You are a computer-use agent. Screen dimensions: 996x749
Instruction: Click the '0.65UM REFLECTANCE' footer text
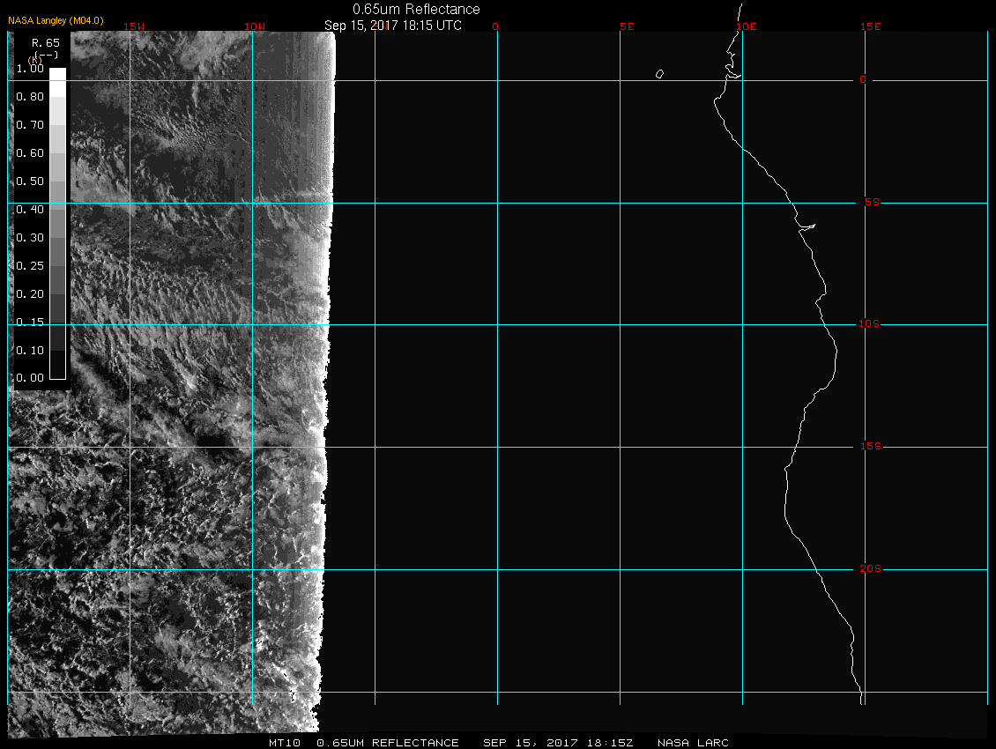pos(388,743)
